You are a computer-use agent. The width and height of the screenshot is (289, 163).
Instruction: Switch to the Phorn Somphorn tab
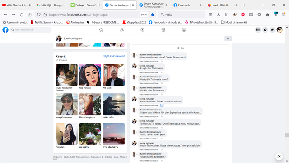[154, 5]
